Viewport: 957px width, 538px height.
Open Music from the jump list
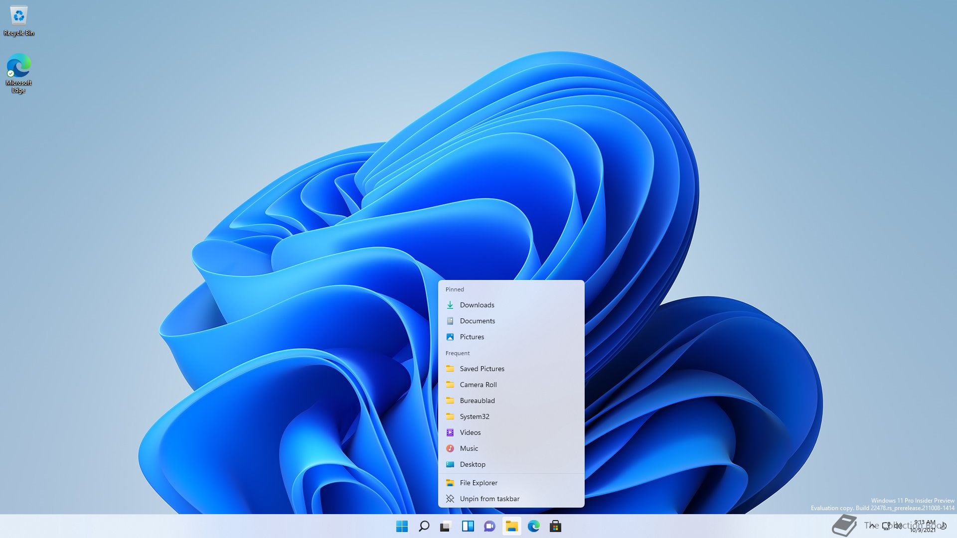tap(511, 448)
